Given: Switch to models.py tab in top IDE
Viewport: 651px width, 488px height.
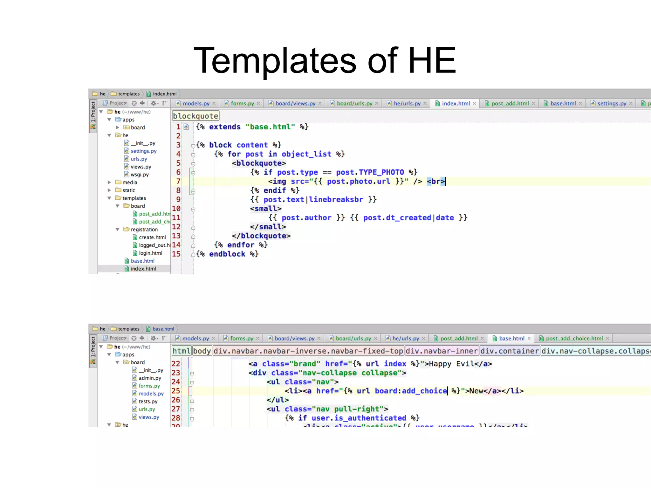Looking at the screenshot, I should click(x=196, y=103).
